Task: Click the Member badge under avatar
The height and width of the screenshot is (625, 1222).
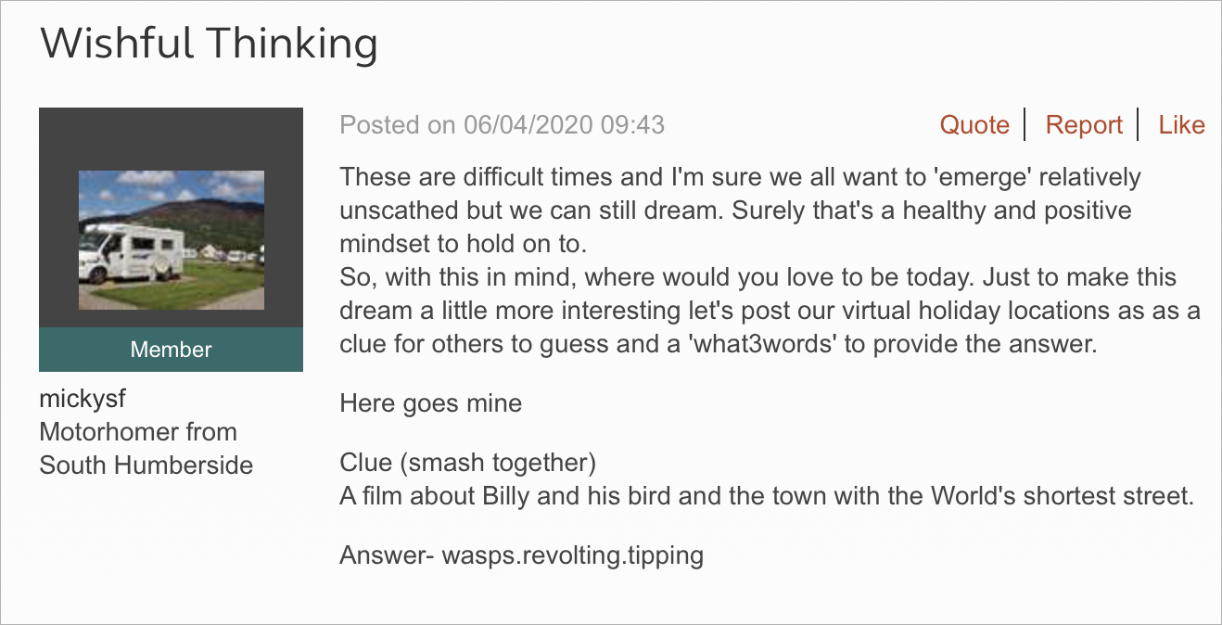Action: (172, 350)
